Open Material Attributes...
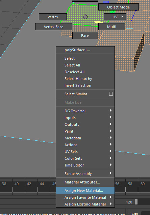 85,182
